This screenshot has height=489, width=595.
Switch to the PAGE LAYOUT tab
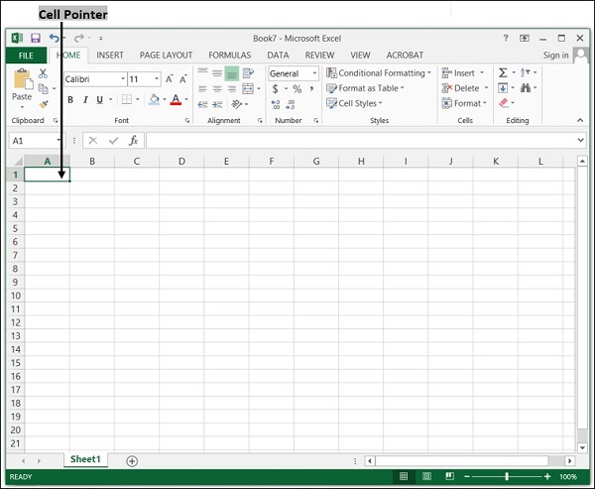click(x=166, y=56)
